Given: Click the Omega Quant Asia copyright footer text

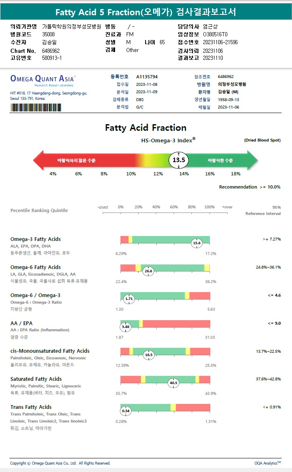Looking at the screenshot, I should pos(60,463).
